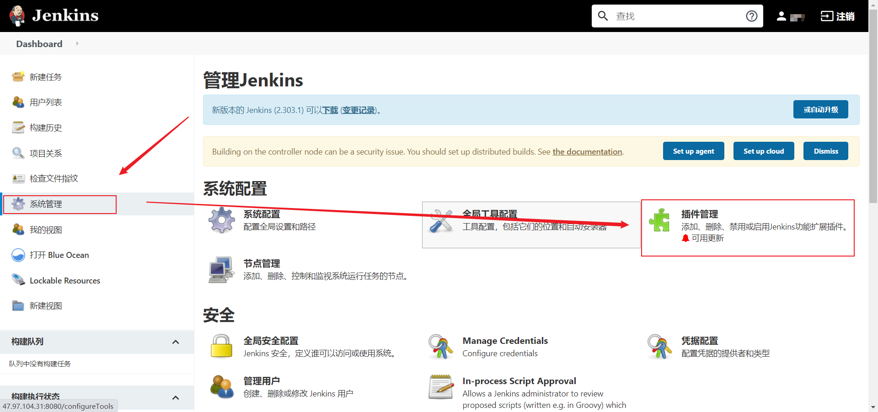This screenshot has width=878, height=412.
Task: Collapse the 构建队列 panel
Action: tap(176, 342)
